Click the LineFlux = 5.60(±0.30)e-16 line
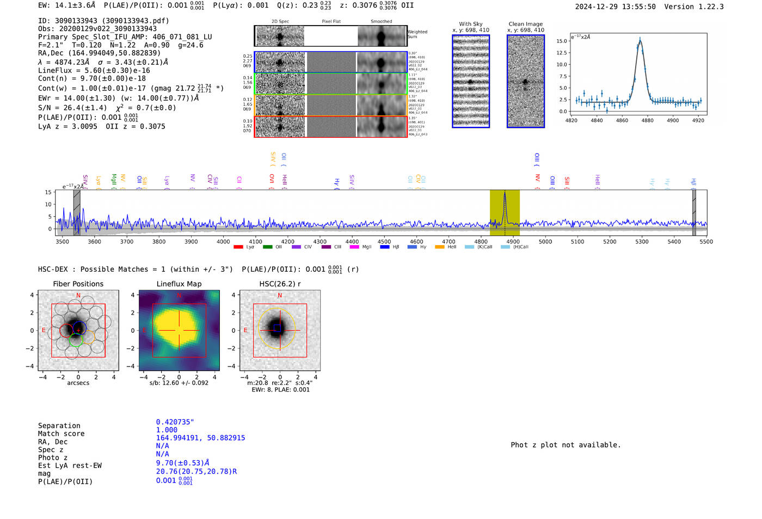762x519 pixels. click(x=94, y=70)
